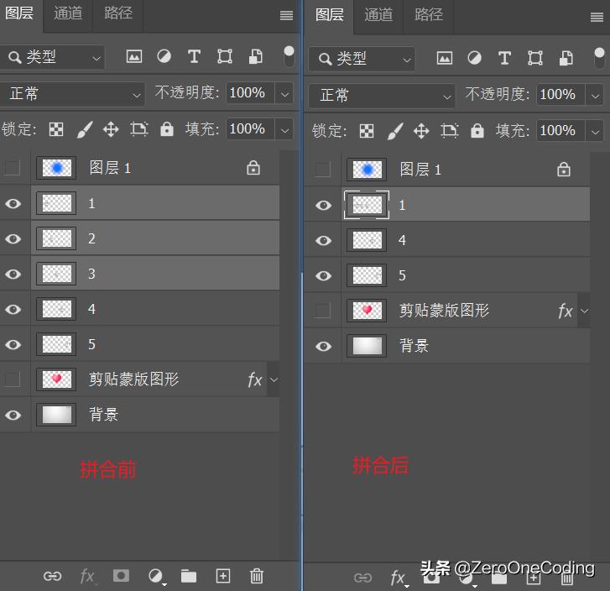Screen dimensions: 610x591
Task: Toggle layer filtering switch in left panel
Action: coord(289,56)
